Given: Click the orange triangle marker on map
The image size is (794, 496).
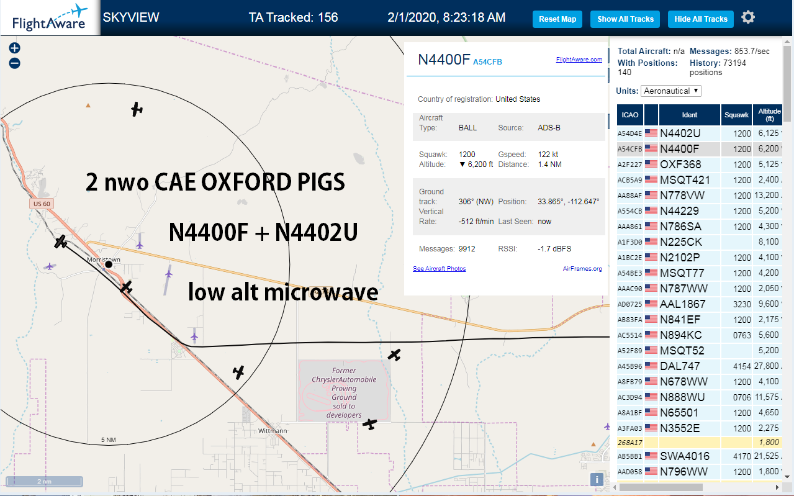Looking at the screenshot, I should pos(88,106).
